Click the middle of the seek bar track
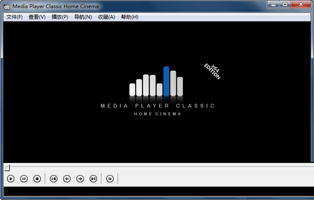This screenshot has width=314, height=200. (x=159, y=167)
